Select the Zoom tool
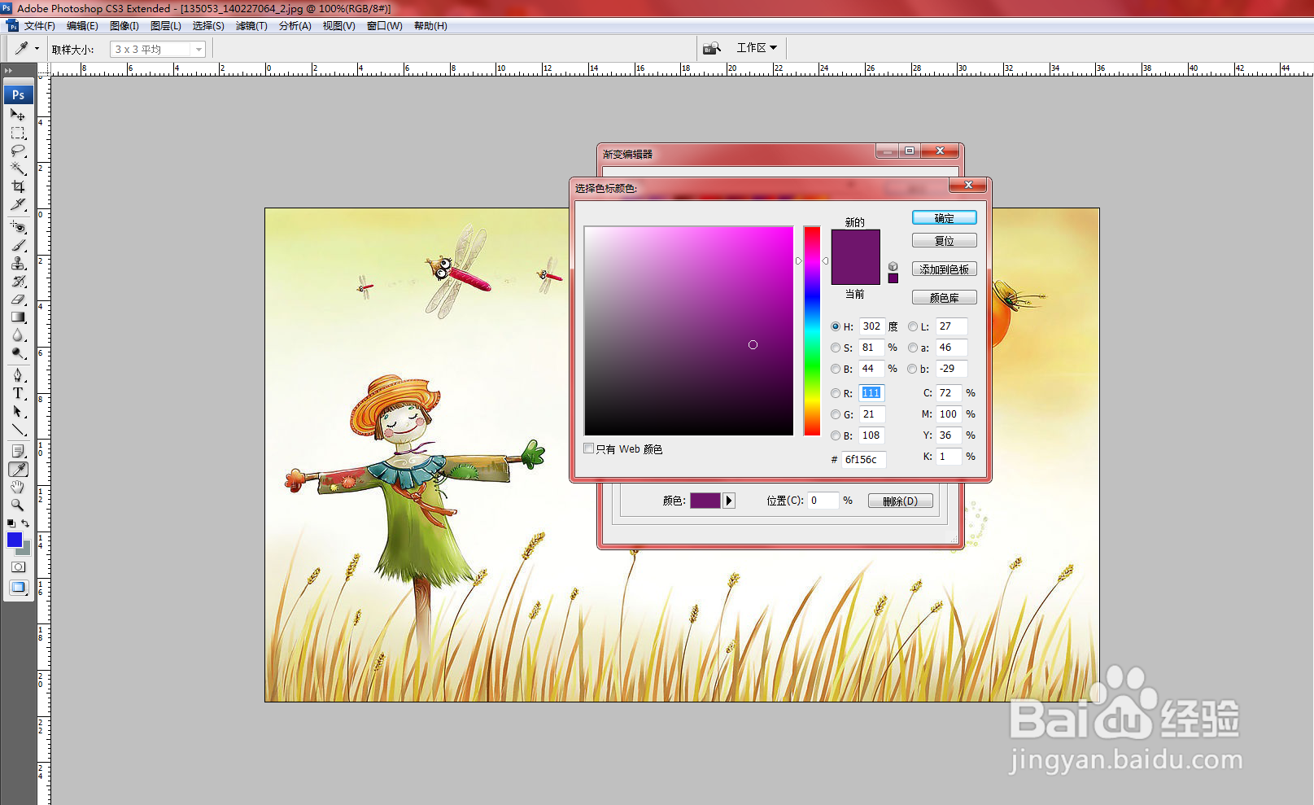Viewport: 1314px width, 805px height. [18, 505]
